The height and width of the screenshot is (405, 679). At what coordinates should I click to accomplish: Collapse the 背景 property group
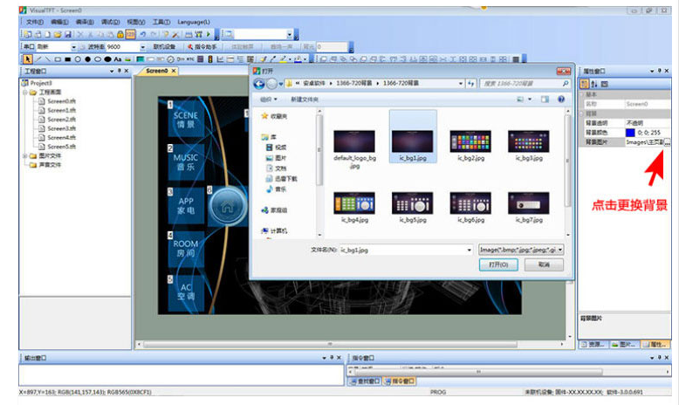point(581,113)
